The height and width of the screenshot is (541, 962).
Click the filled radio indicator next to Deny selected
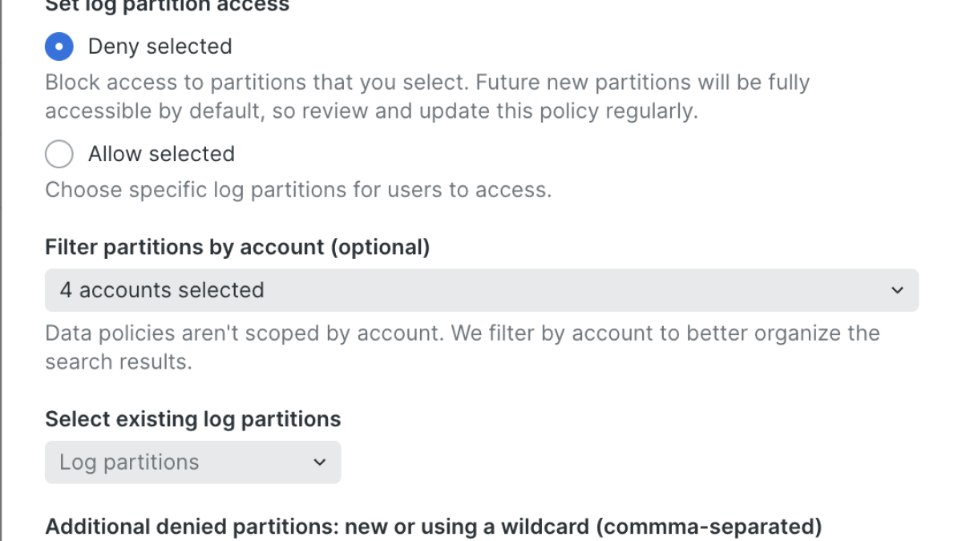point(59,46)
